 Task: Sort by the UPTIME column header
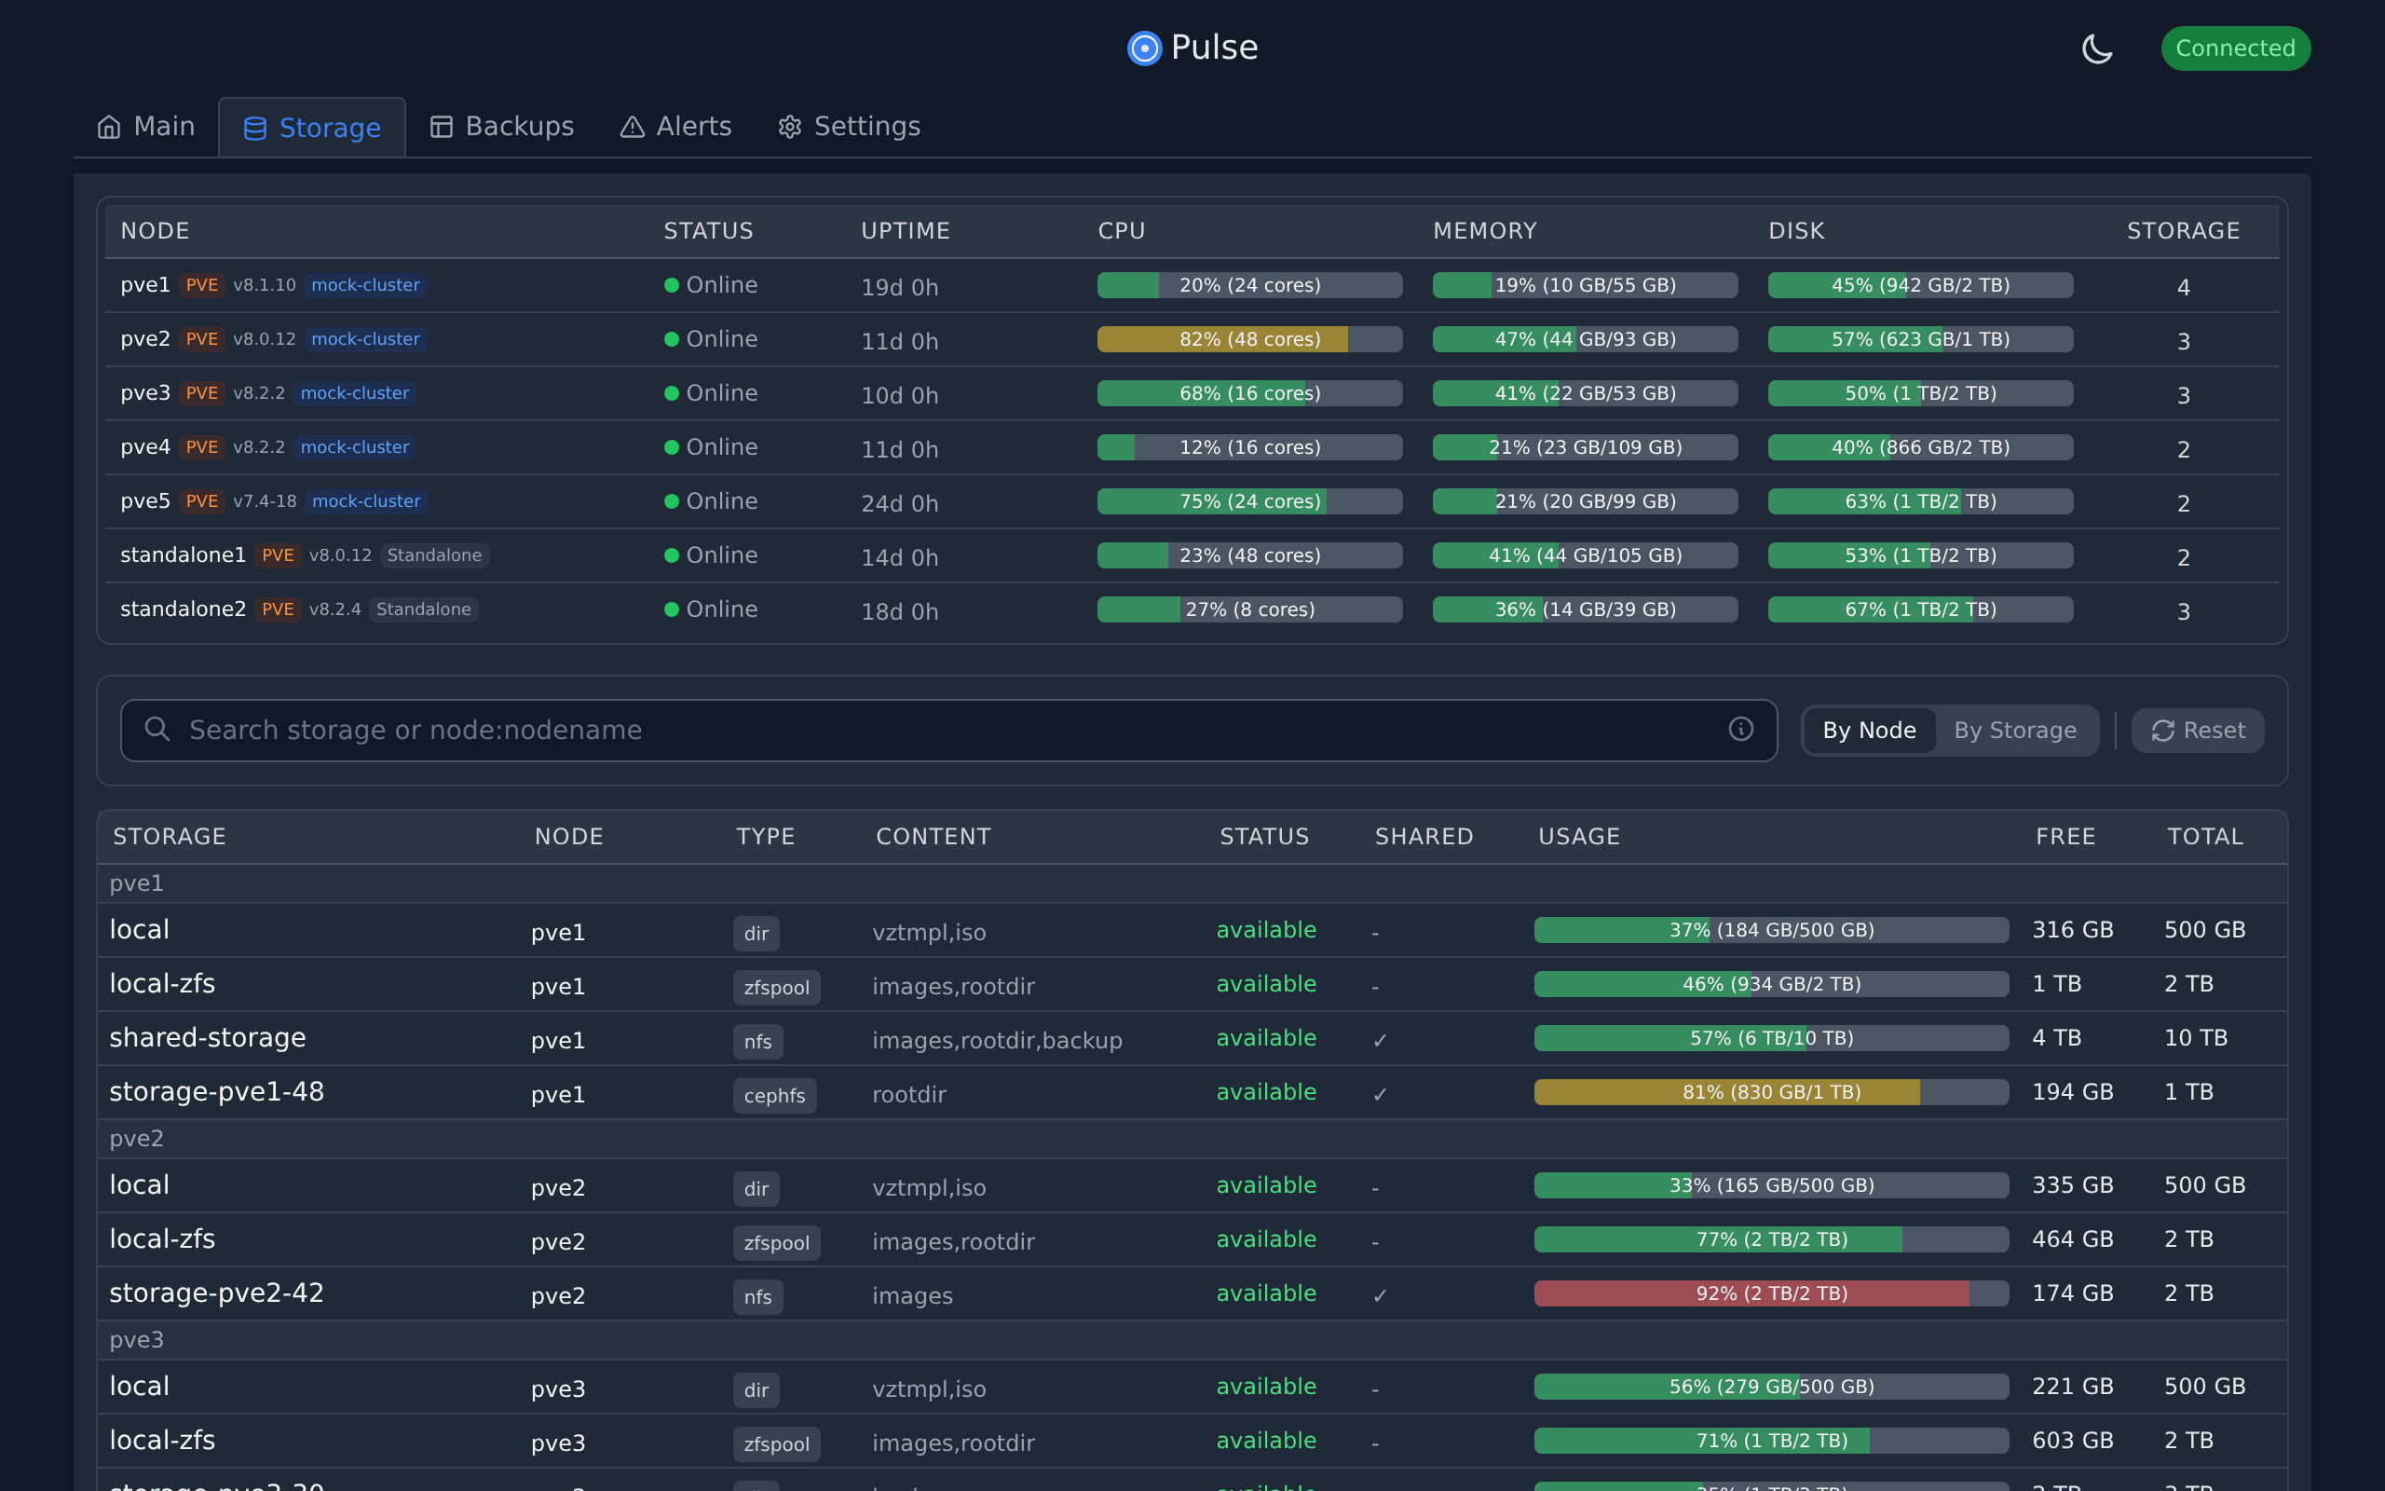(x=905, y=231)
